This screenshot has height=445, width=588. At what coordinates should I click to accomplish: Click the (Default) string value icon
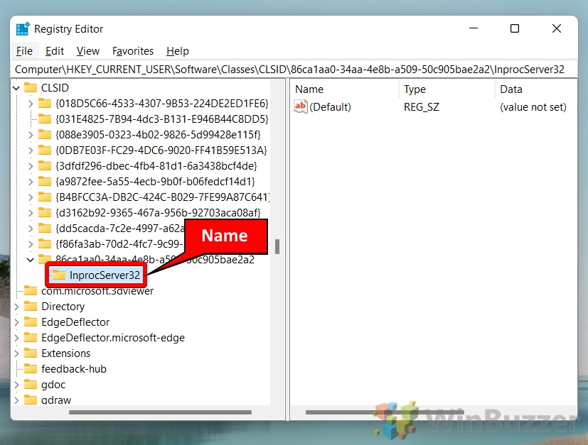tap(301, 106)
